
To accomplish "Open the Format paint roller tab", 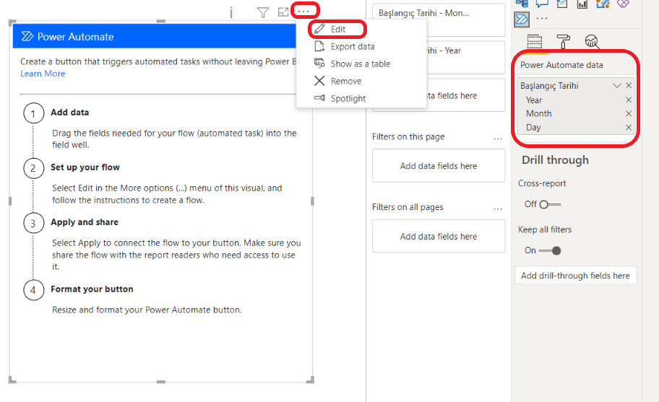I will 563,42.
